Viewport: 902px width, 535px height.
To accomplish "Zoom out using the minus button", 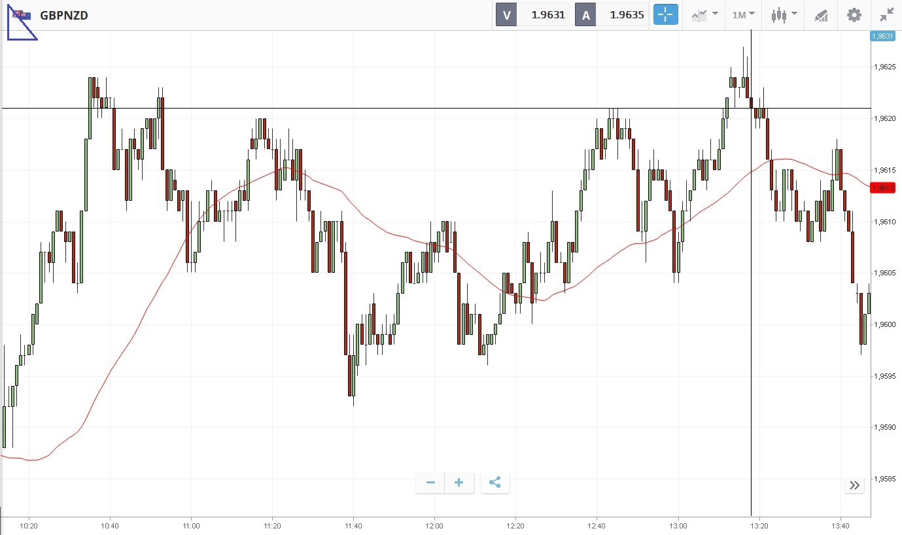I will click(x=430, y=483).
